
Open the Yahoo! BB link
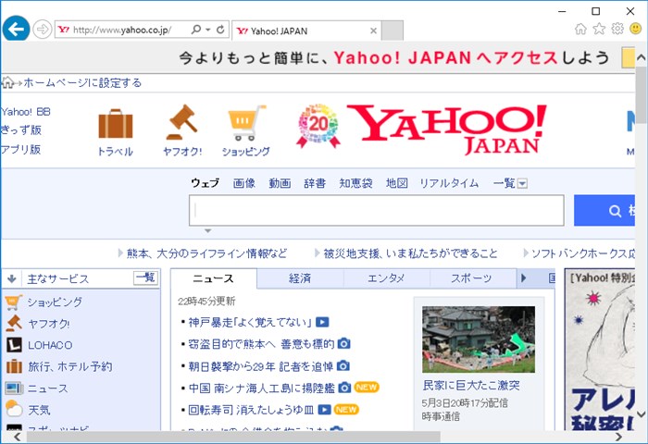(26, 112)
